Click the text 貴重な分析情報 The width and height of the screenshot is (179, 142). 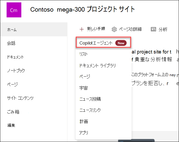tap(153, 59)
